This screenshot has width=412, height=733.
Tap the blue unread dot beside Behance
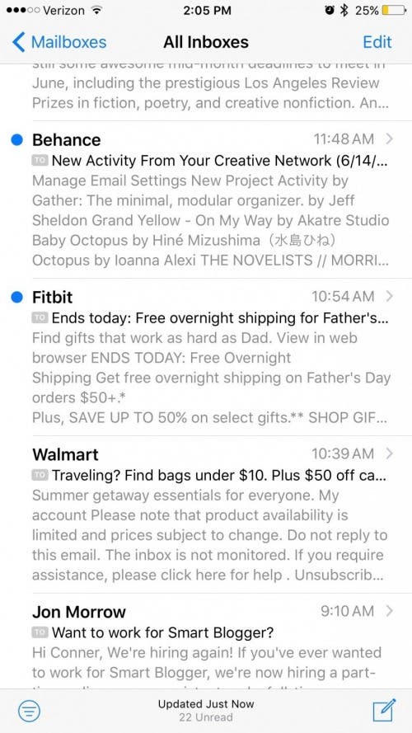click(16, 139)
